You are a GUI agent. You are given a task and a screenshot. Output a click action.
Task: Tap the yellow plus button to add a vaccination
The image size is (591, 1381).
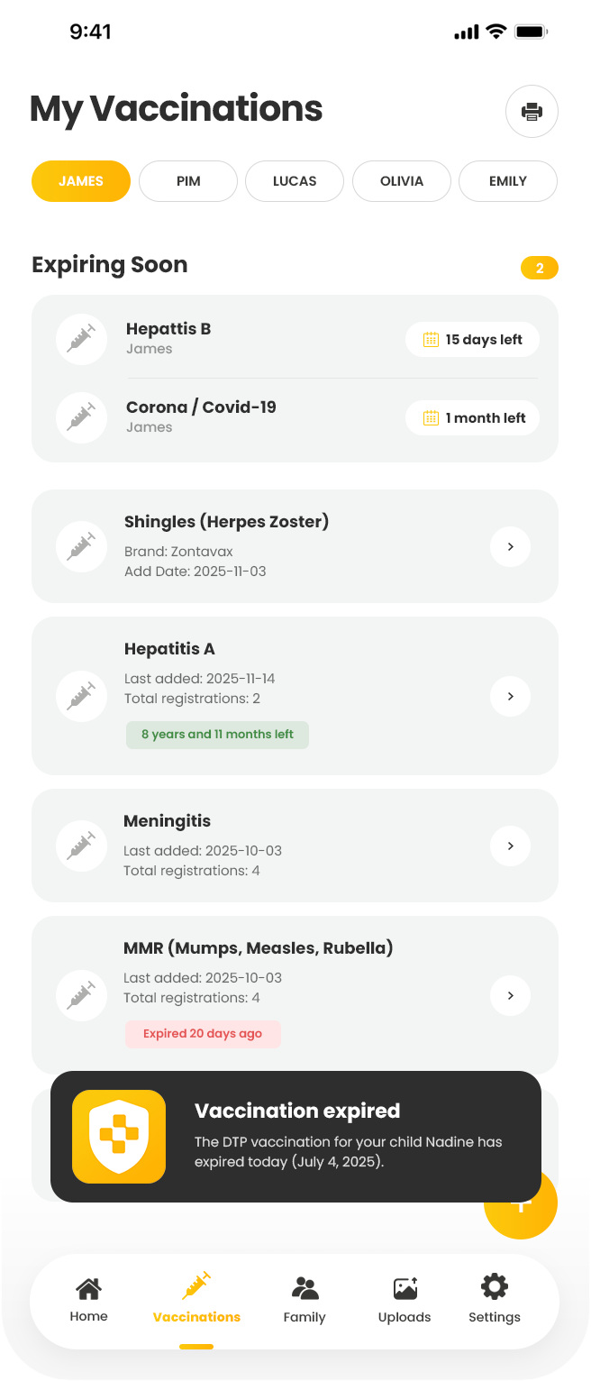click(520, 1203)
